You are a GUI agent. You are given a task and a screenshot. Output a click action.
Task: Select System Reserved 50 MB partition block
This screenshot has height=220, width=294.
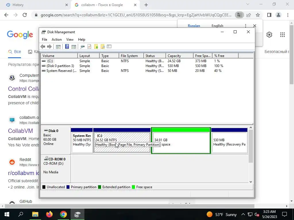tap(82, 140)
